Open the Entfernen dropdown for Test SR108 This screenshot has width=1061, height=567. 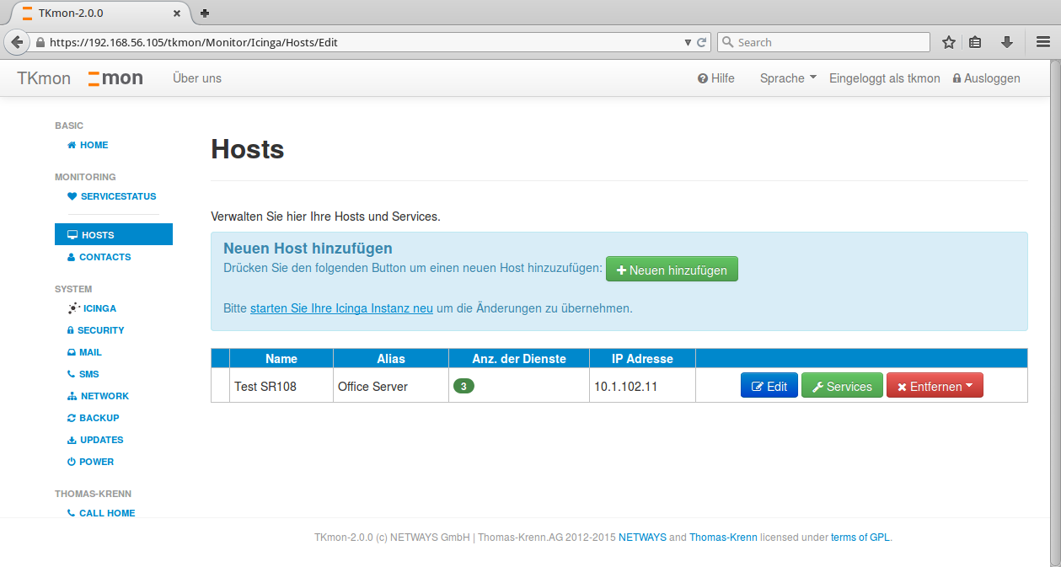[x=935, y=386]
